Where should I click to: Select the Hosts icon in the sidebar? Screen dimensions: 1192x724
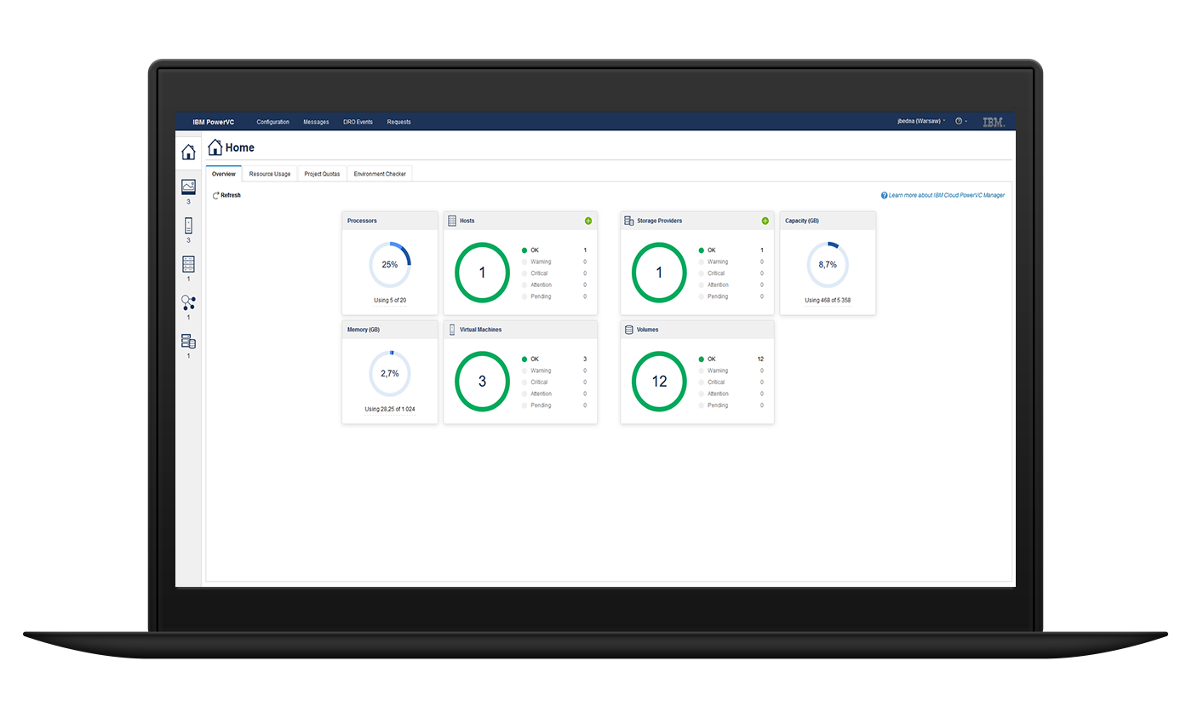click(188, 265)
